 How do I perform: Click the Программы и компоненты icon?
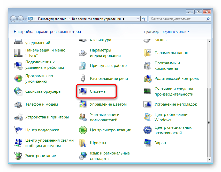(x=148, y=66)
